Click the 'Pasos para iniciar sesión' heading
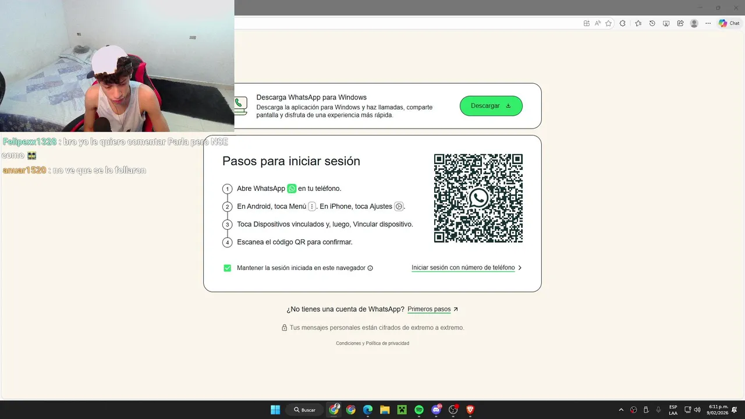The height and width of the screenshot is (419, 745). [x=291, y=161]
